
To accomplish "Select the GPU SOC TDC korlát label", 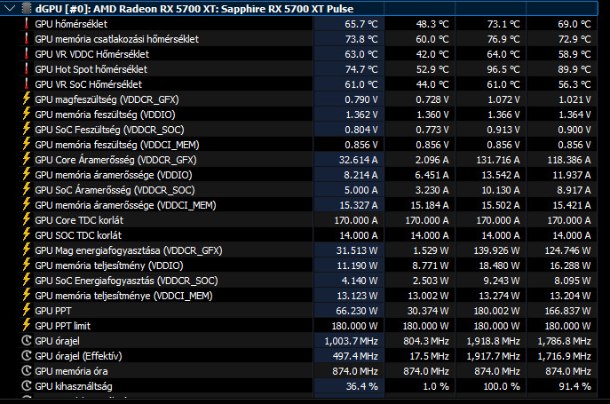I will click(78, 235).
